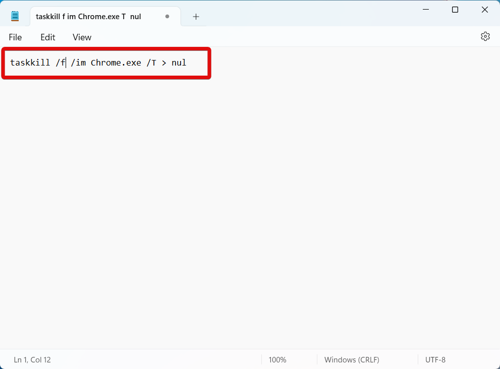The image size is (500, 369).
Task: Click the Windows (CRLF) line ending indicator
Action: 352,360
